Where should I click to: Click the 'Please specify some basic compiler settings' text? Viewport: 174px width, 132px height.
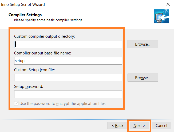click(49, 20)
